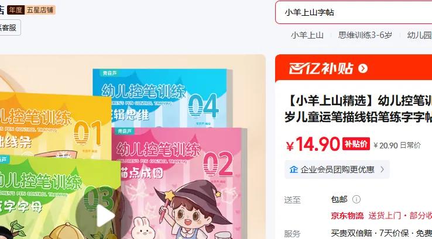Select the 小羊上山 search suggestion
The width and height of the screenshot is (432, 239).
[x=307, y=35]
